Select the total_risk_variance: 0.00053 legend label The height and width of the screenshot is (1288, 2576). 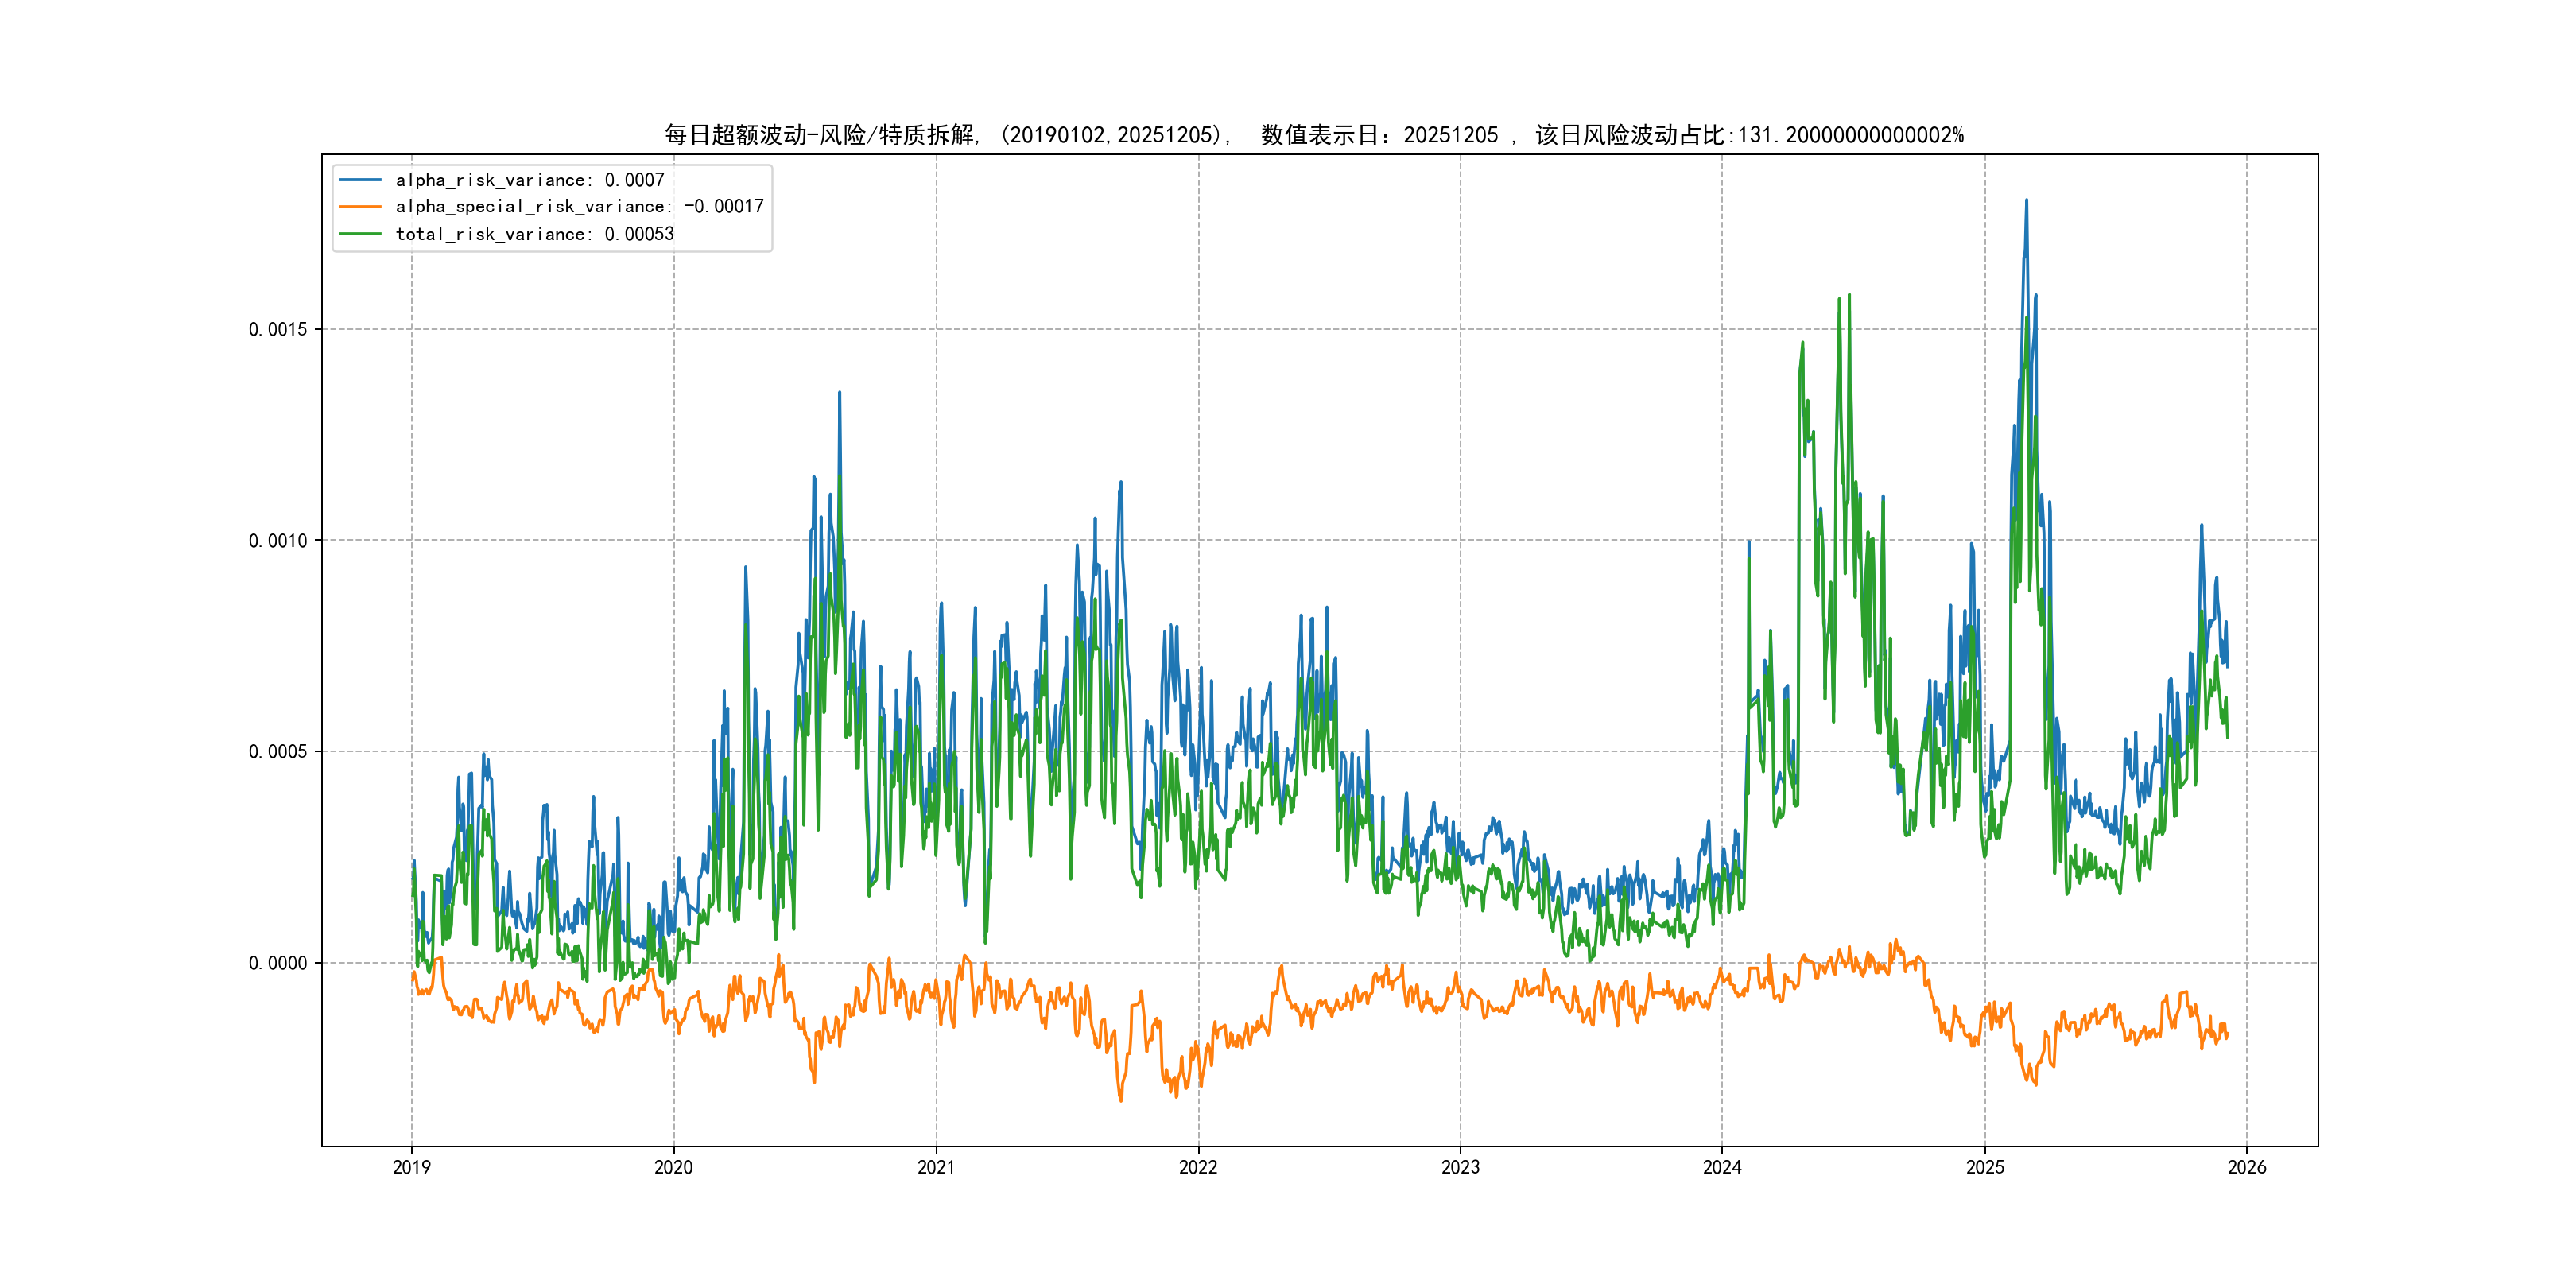tap(534, 234)
